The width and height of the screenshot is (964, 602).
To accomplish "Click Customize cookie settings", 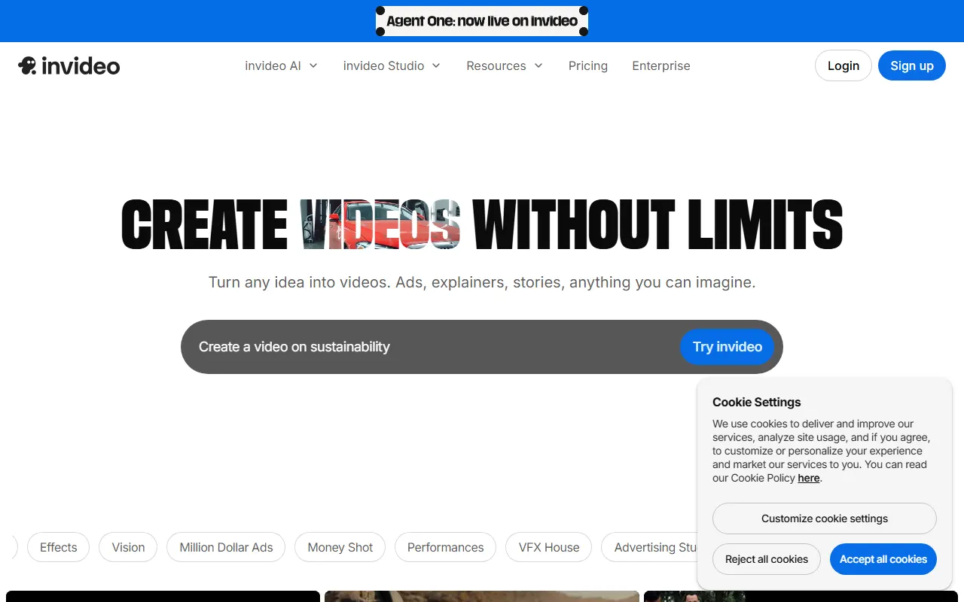I will pos(825,518).
